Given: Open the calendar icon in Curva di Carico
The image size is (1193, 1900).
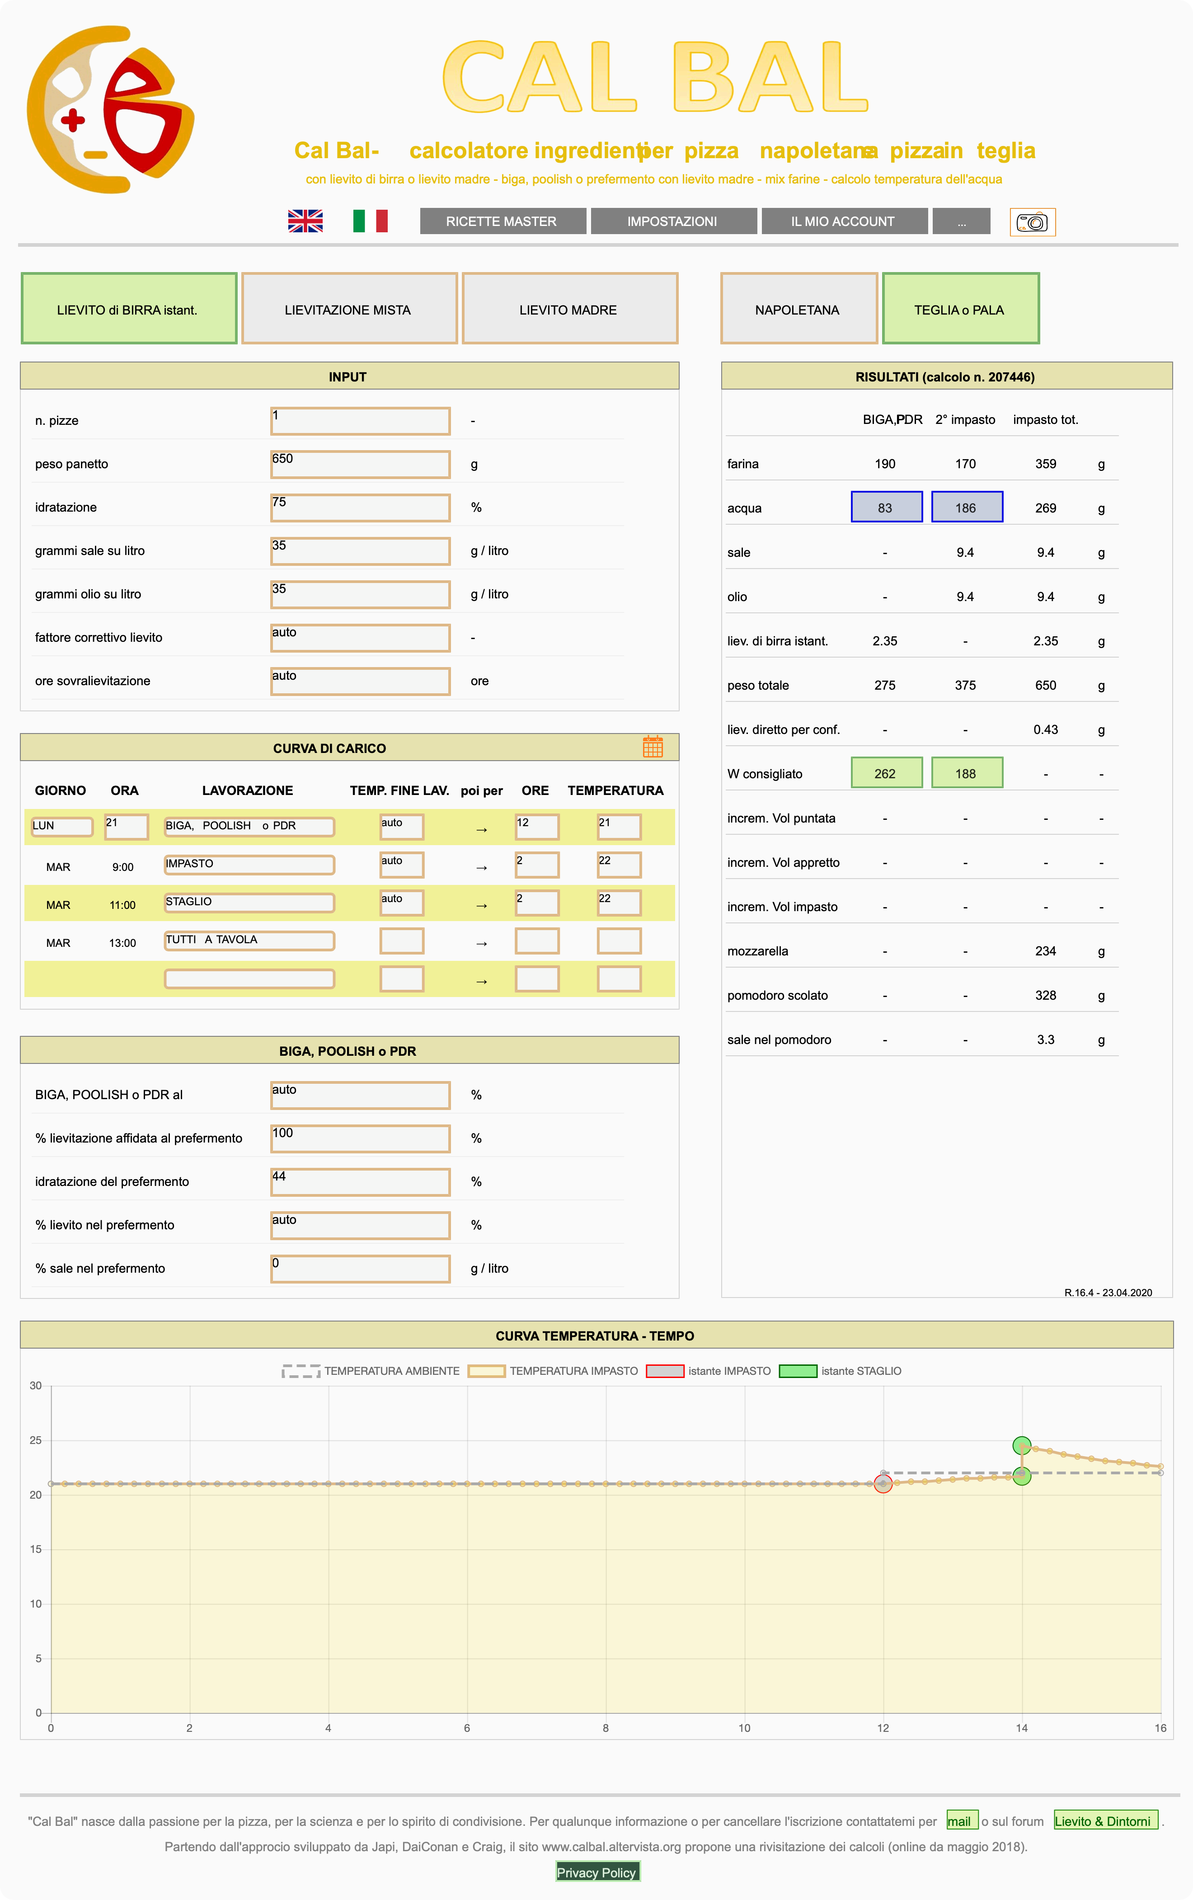Looking at the screenshot, I should tap(653, 747).
